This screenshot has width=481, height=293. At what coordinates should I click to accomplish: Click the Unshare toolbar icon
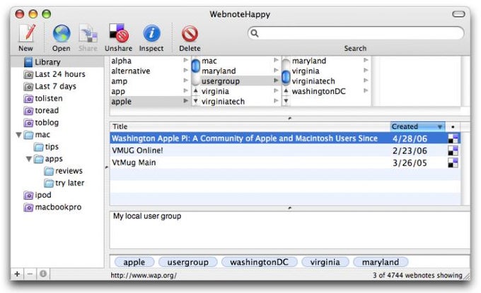[119, 33]
